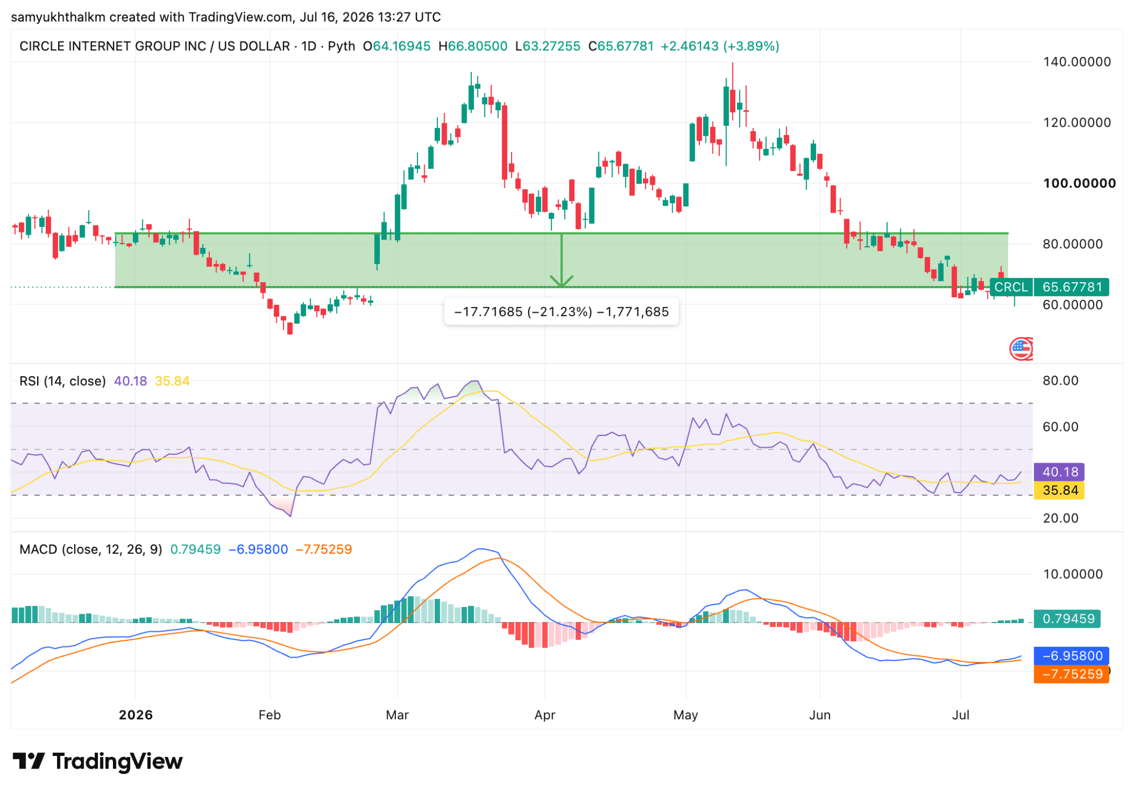Click the RSI average 35.84 yellow label

click(x=1059, y=490)
